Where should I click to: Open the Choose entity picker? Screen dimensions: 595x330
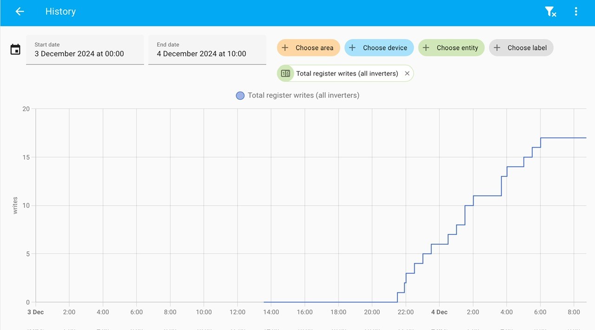(x=451, y=48)
